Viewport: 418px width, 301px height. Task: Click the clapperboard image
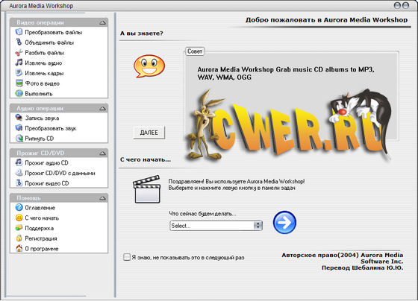click(x=147, y=189)
